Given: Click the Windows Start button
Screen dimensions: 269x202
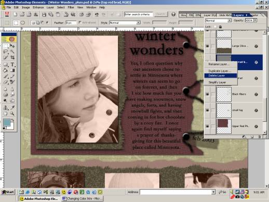Looking at the screenshot, I should pos(8,192).
